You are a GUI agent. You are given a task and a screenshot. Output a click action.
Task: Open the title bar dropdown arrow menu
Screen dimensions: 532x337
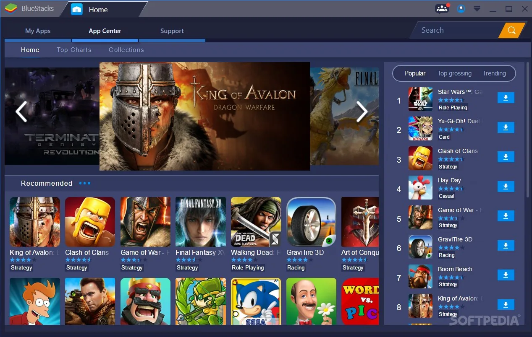[477, 9]
